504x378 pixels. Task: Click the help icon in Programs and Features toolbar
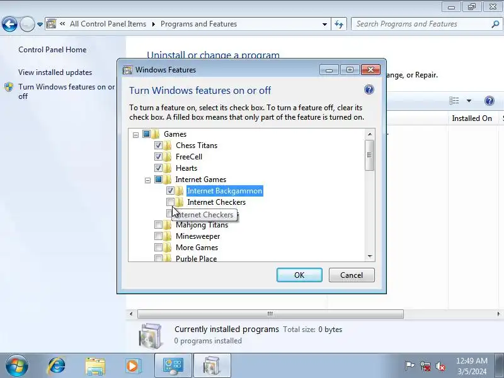[x=490, y=101]
